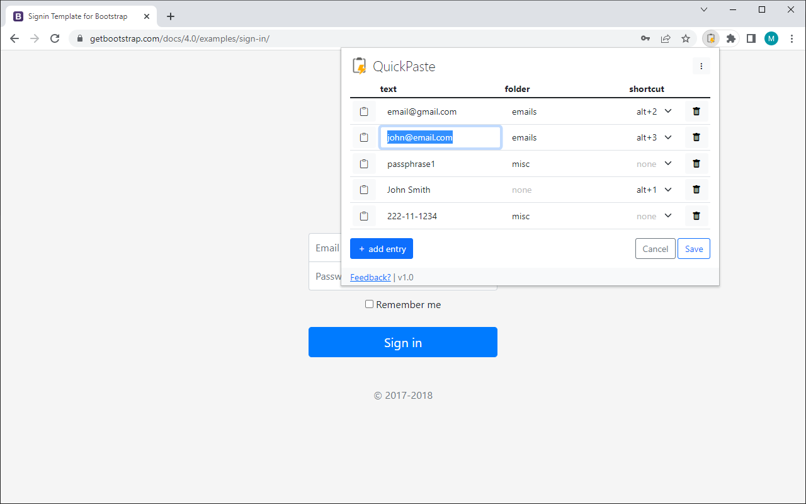Click the QuickPaste extension icon in toolbar
806x504 pixels.
[x=710, y=38]
